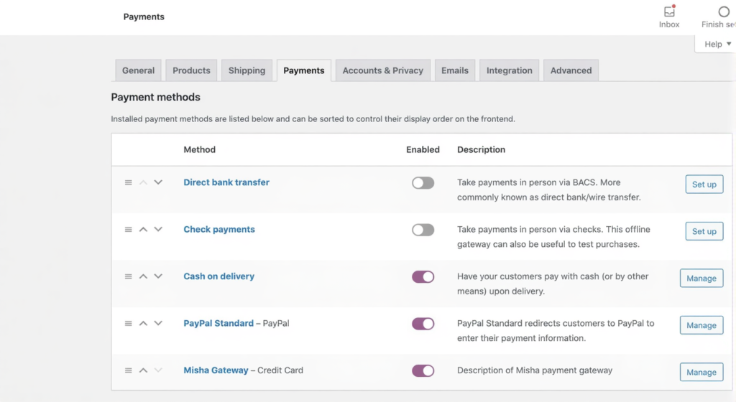The height and width of the screenshot is (402, 736).
Task: Turn off the Misha Gateway toggle
Action: [x=423, y=371]
